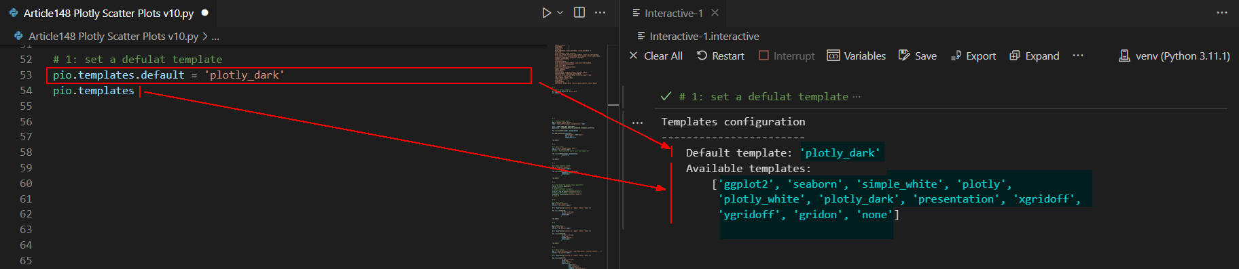Restart the interactive kernel
The height and width of the screenshot is (269, 1239).
[720, 56]
